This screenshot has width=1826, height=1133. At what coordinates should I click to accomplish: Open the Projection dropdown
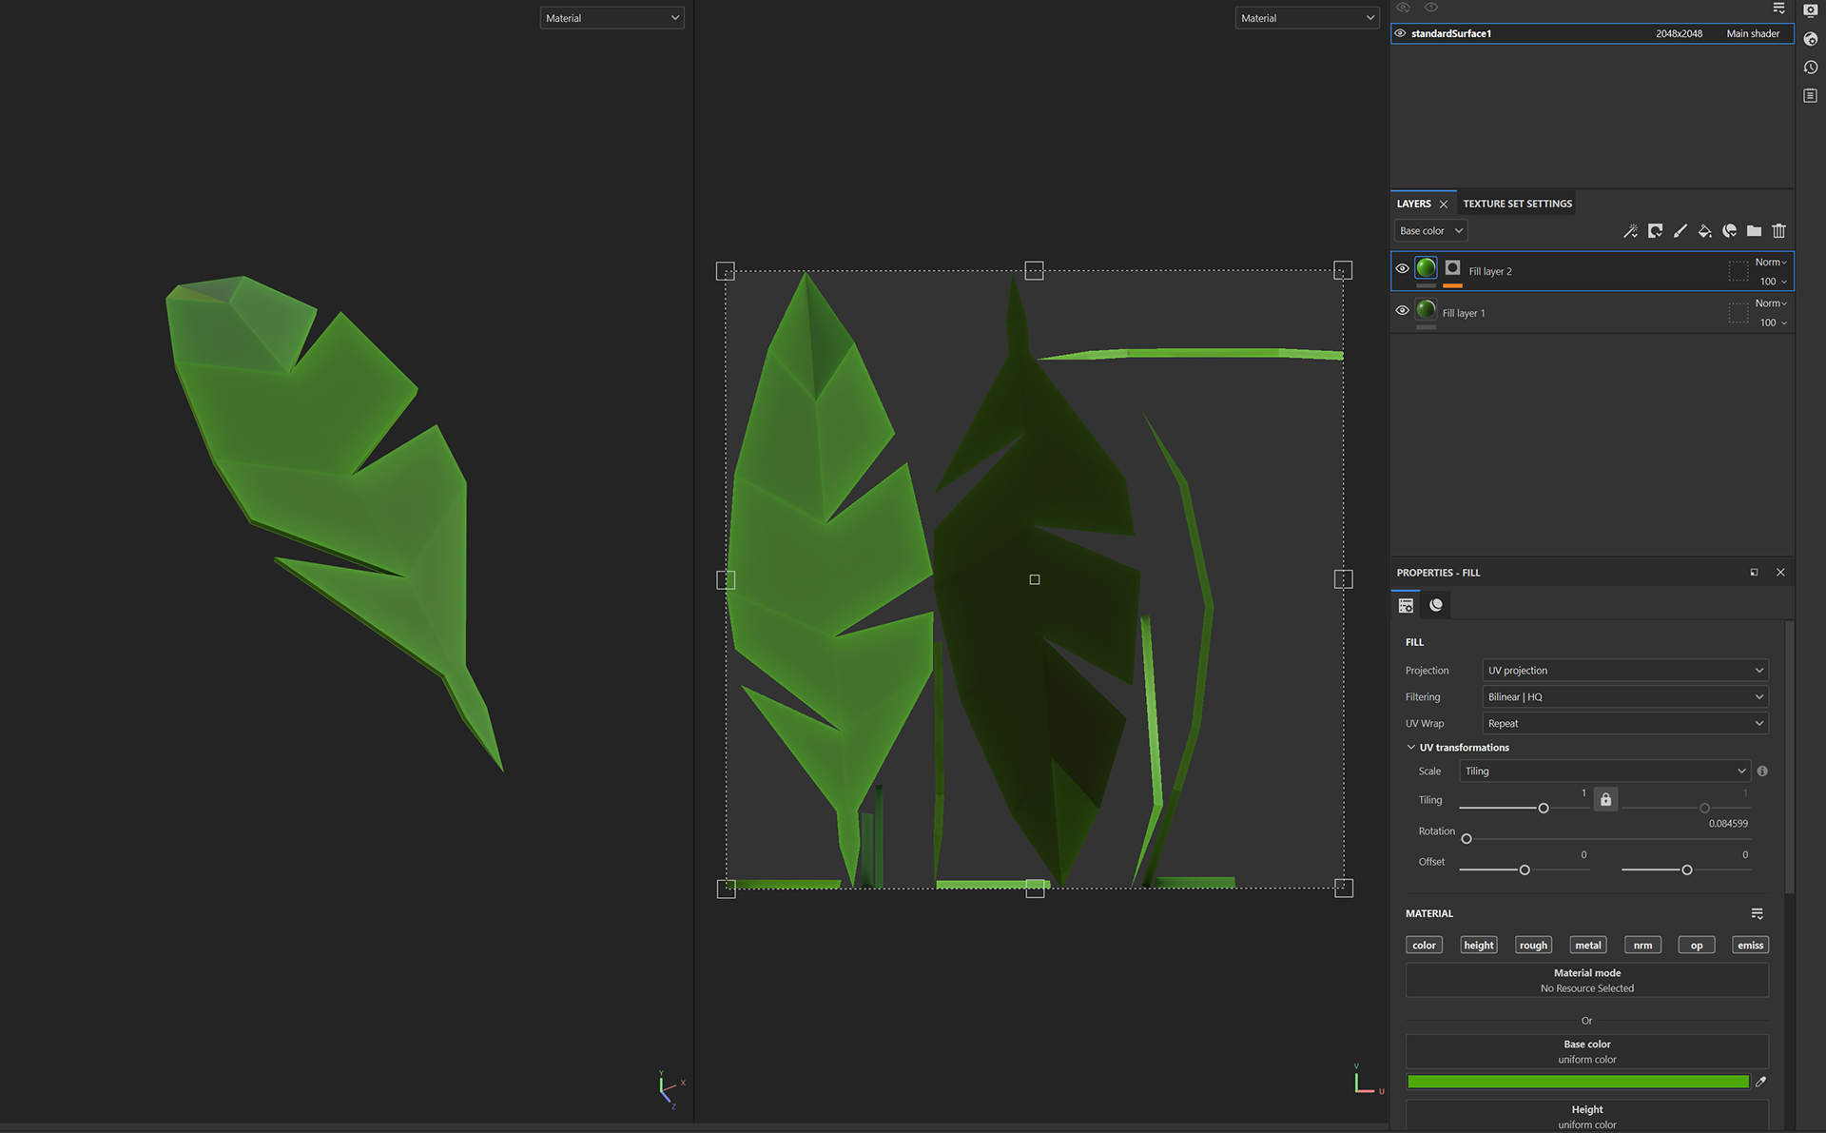pos(1624,671)
